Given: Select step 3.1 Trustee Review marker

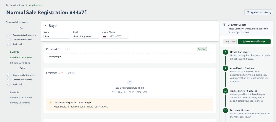Looking at the screenshot, I should coord(226,91).
